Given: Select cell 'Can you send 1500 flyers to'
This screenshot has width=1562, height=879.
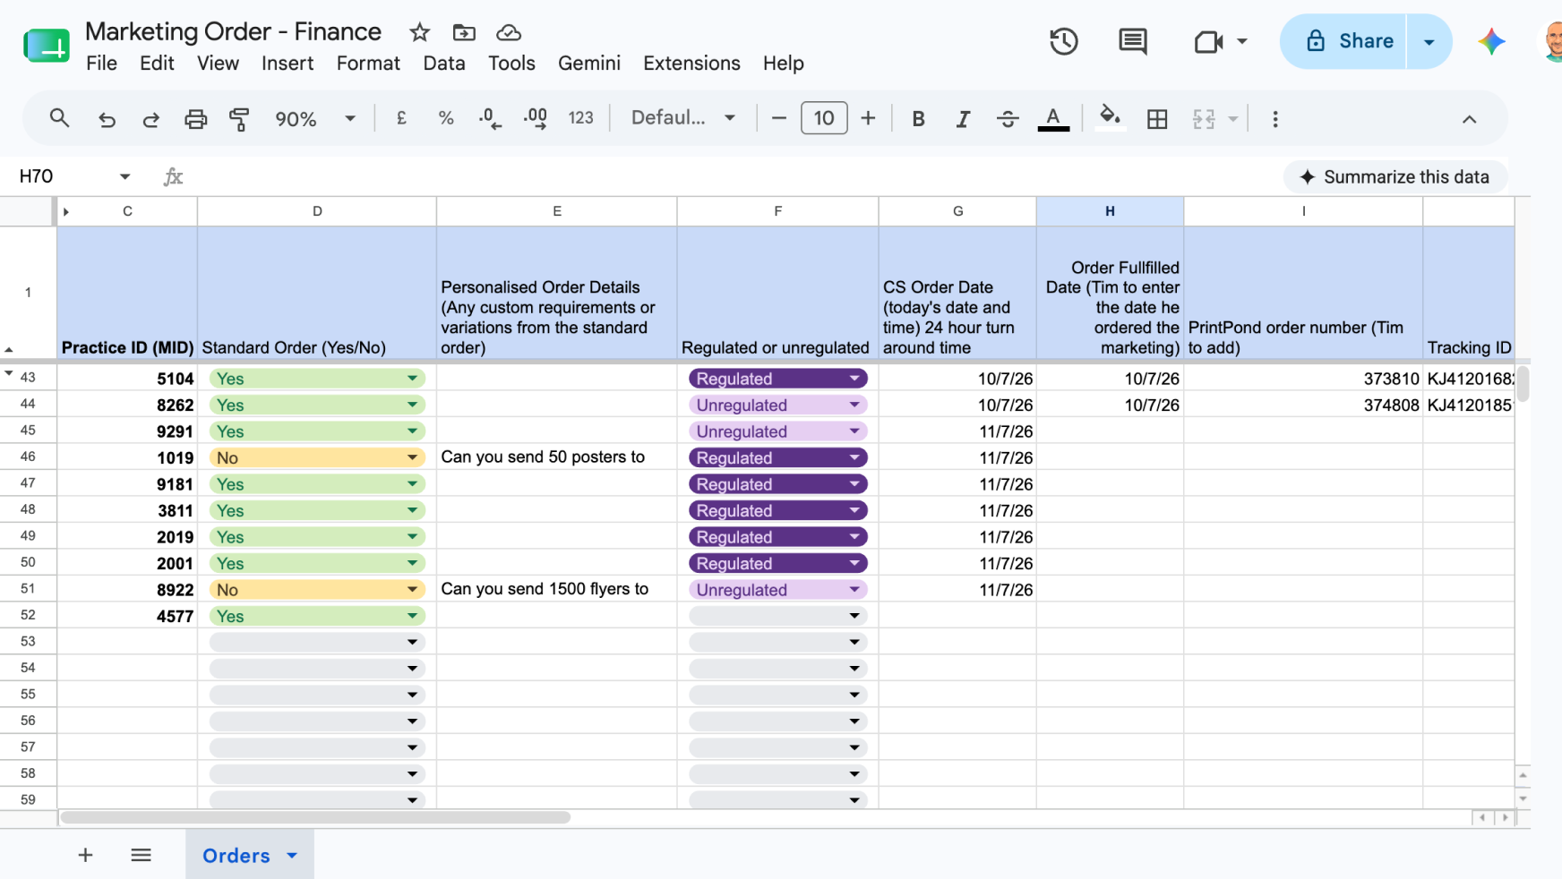Looking at the screenshot, I should click(556, 589).
